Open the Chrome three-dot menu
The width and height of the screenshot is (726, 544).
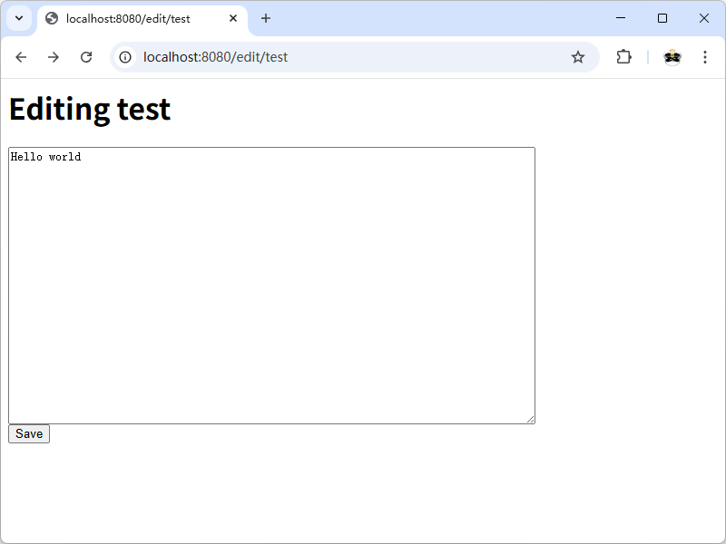pyautogui.click(x=705, y=57)
